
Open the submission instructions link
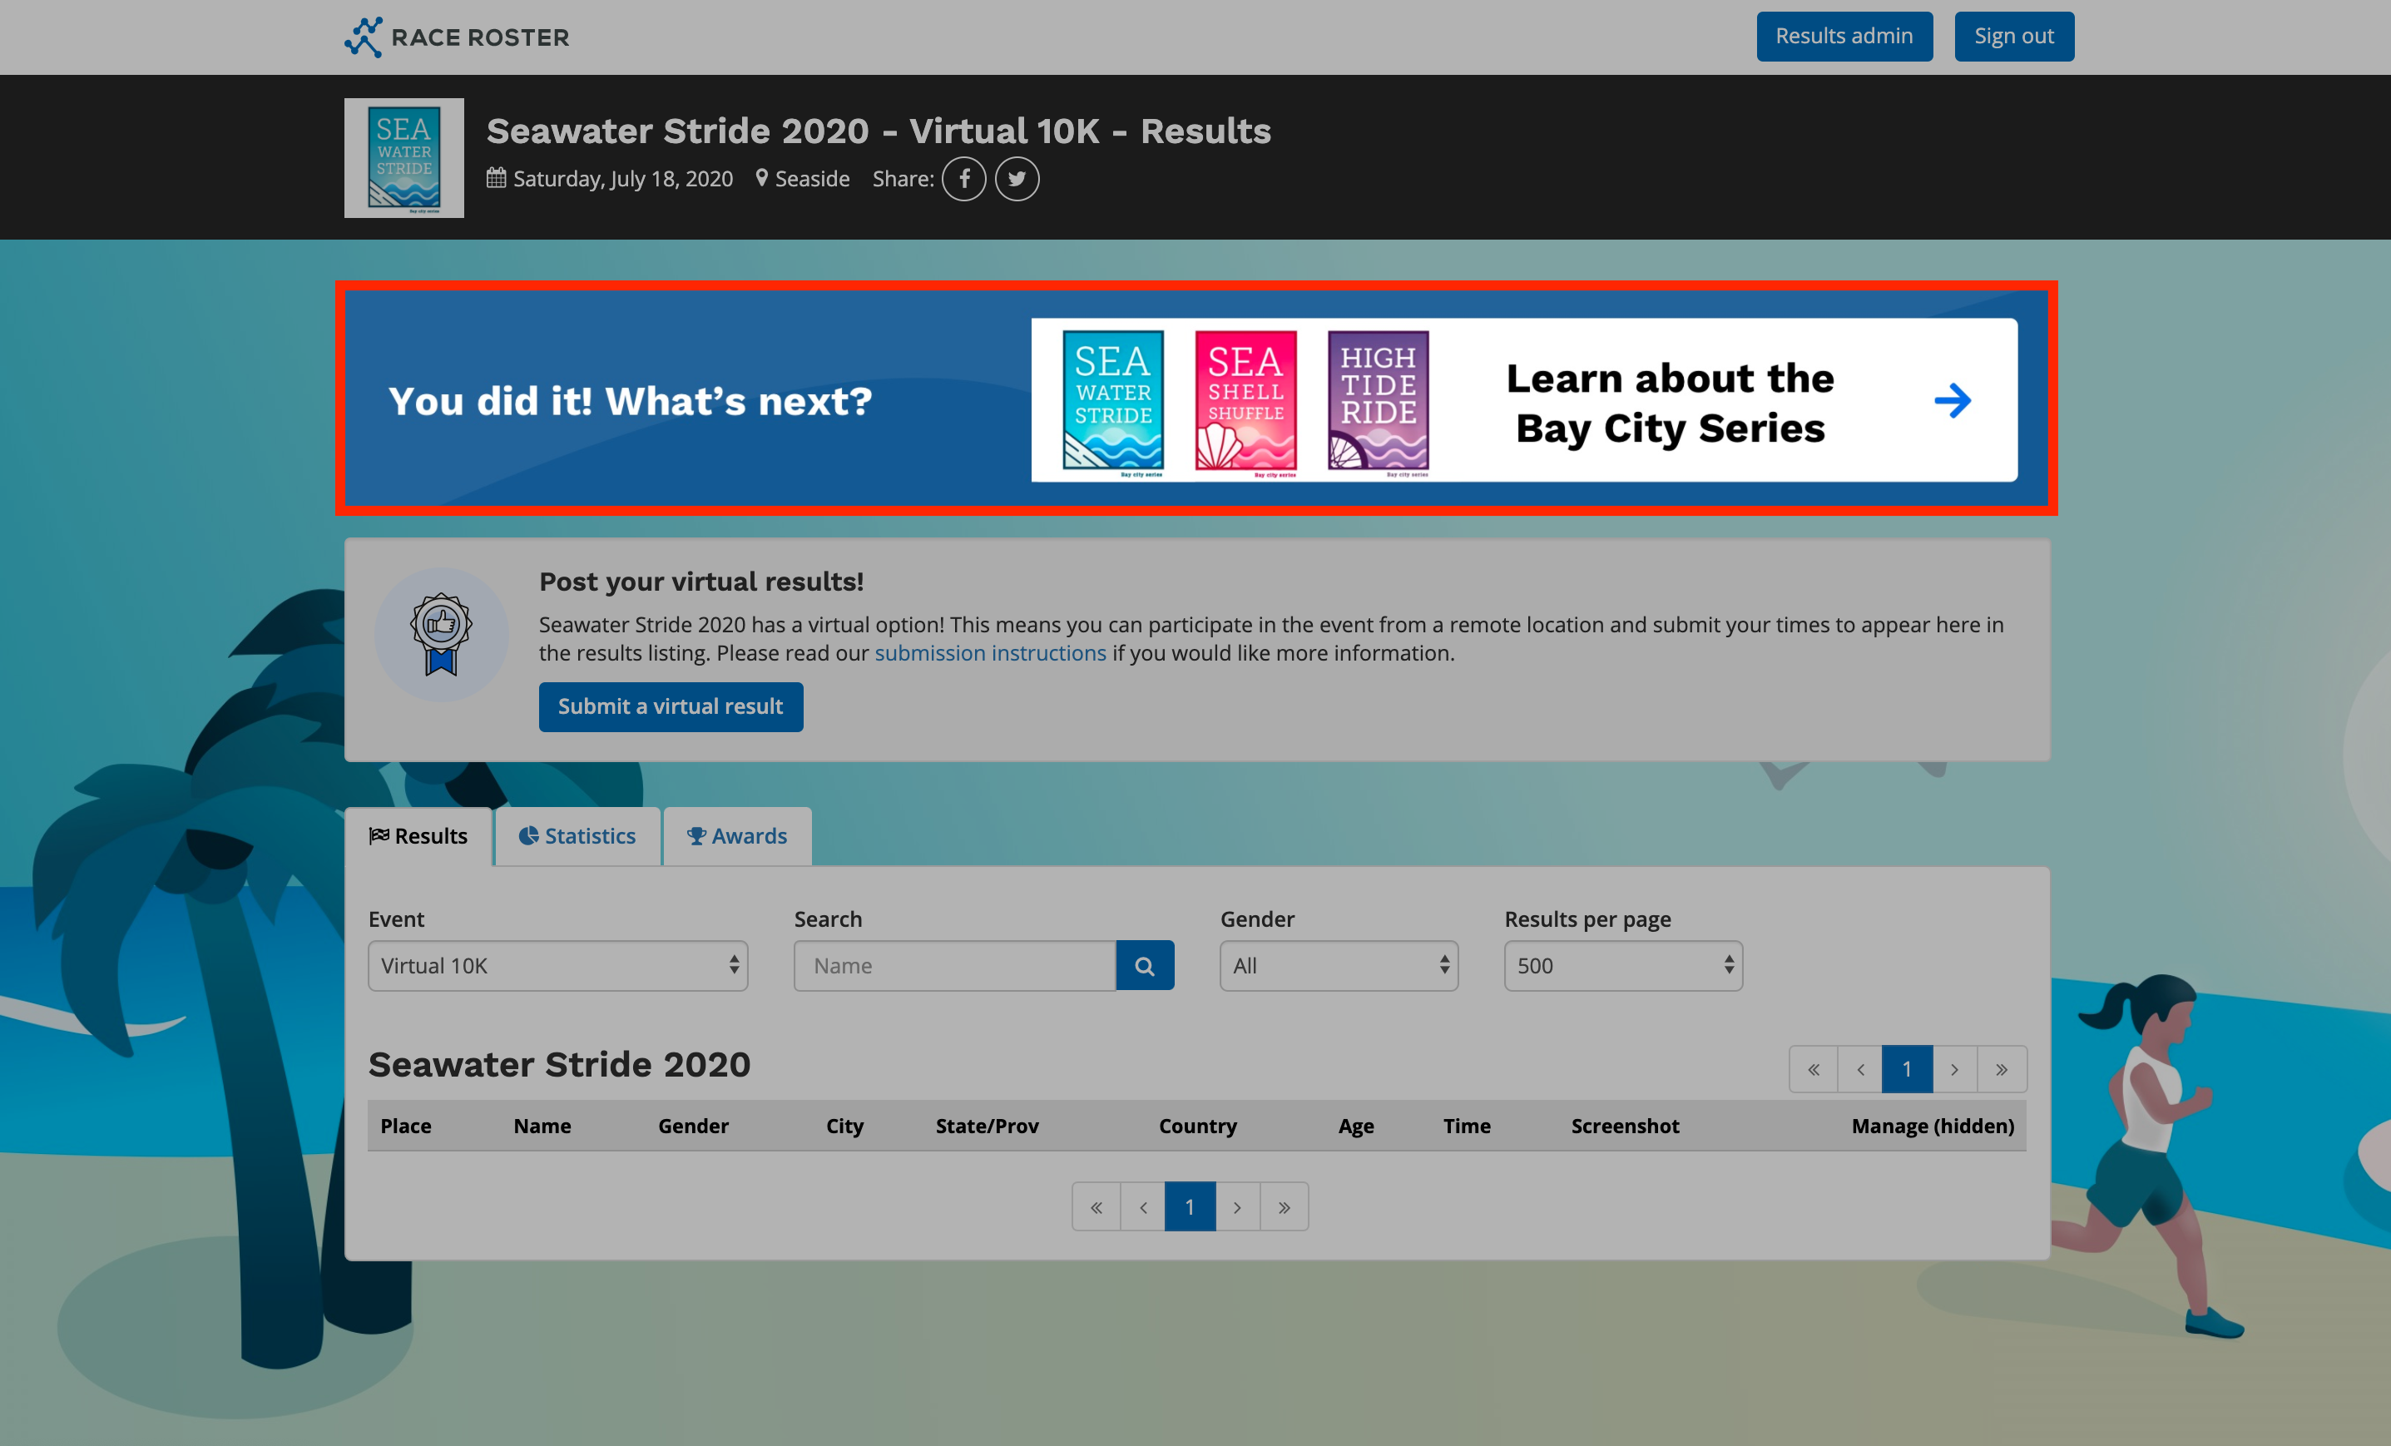[x=990, y=653]
